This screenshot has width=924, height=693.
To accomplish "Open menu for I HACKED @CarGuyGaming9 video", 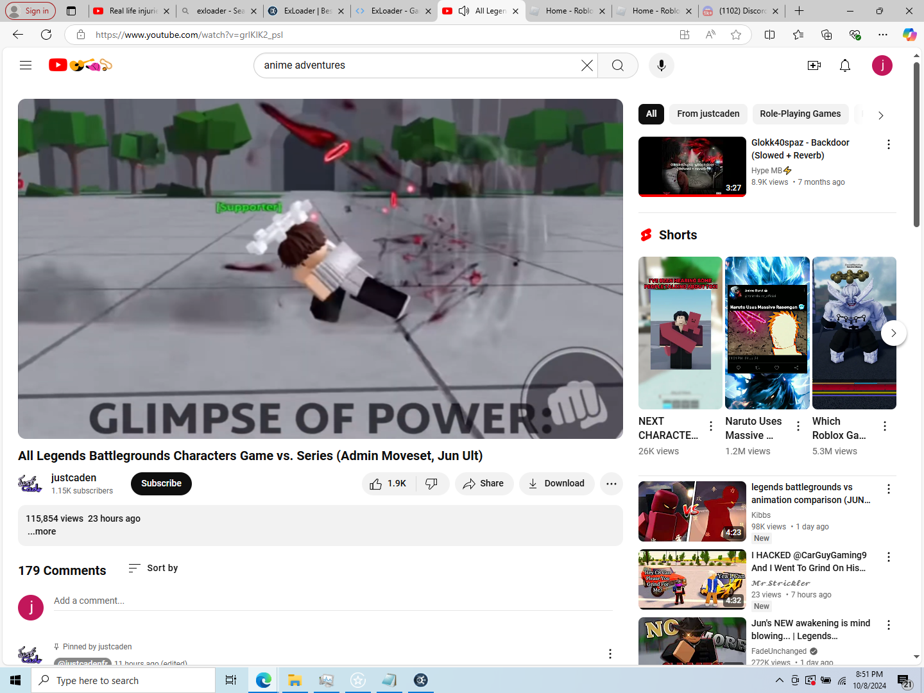I will 889,558.
